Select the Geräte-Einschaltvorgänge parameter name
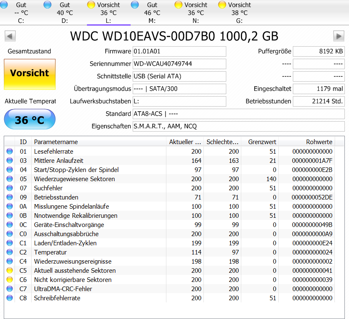This screenshot has width=349, height=319. (69, 225)
